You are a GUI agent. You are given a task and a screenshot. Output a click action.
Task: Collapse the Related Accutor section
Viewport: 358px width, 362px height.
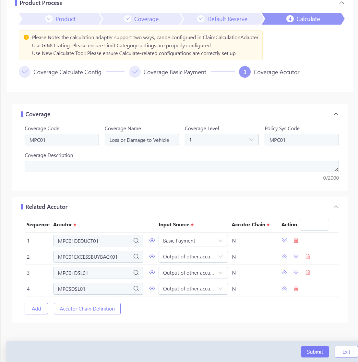pos(336,207)
